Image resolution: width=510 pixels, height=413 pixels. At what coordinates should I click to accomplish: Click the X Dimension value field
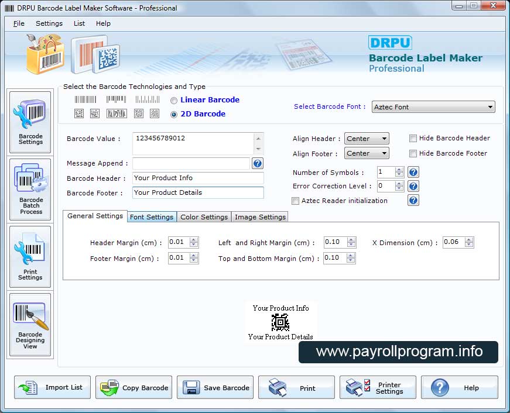454,242
